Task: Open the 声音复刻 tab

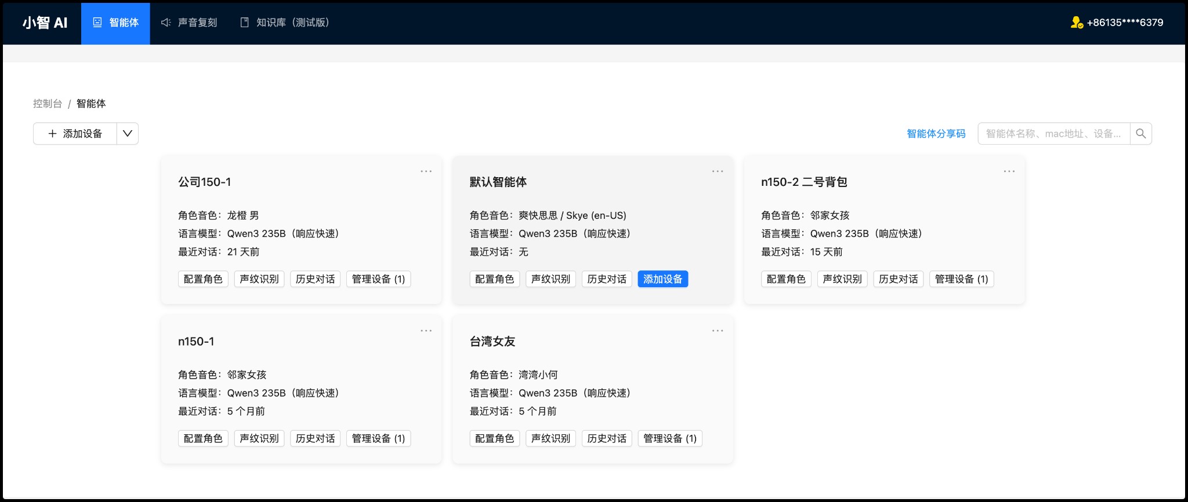Action: click(x=189, y=23)
